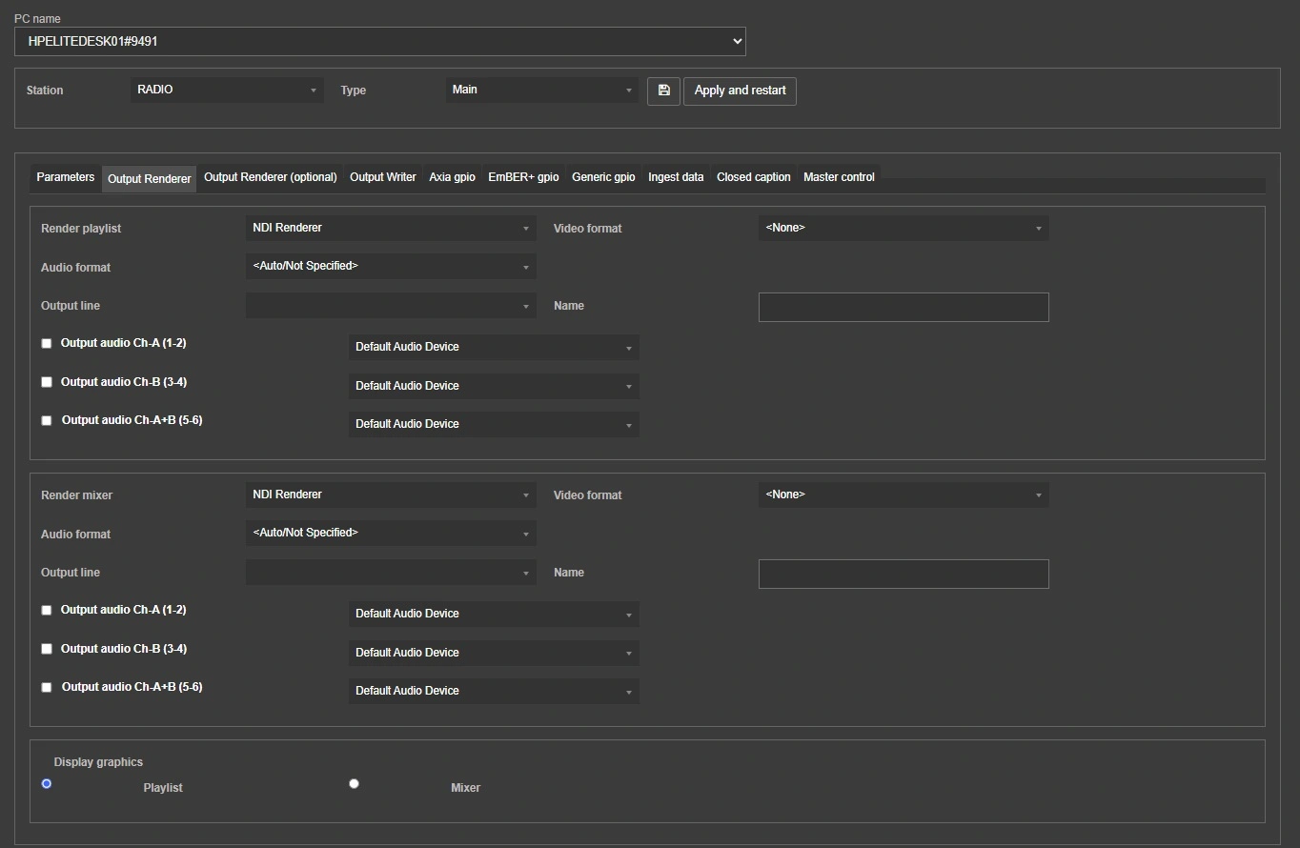Enable Render playlist Output audio Ch-A (1-2)

47,343
